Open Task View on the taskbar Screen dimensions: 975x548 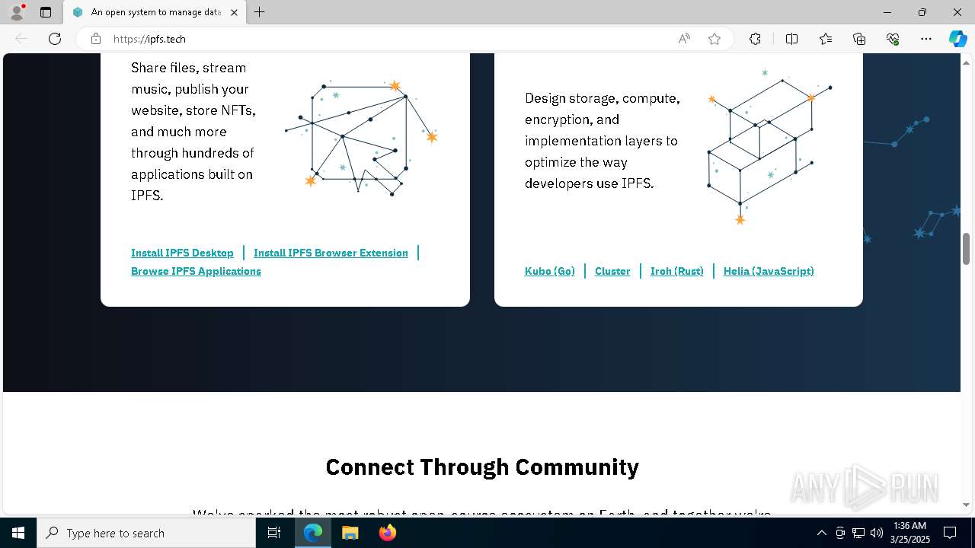[274, 533]
